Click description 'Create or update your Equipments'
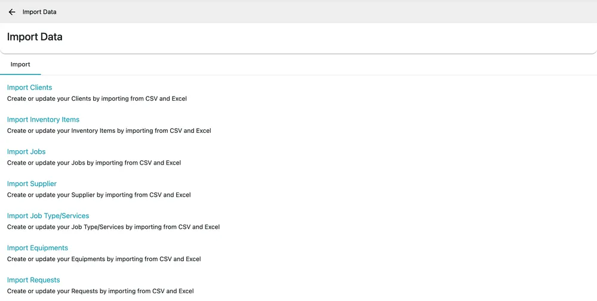This screenshot has height=301, width=597. coord(104,259)
